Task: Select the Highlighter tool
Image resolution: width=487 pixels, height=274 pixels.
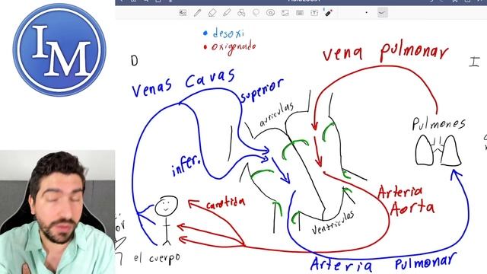Action: (x=227, y=13)
